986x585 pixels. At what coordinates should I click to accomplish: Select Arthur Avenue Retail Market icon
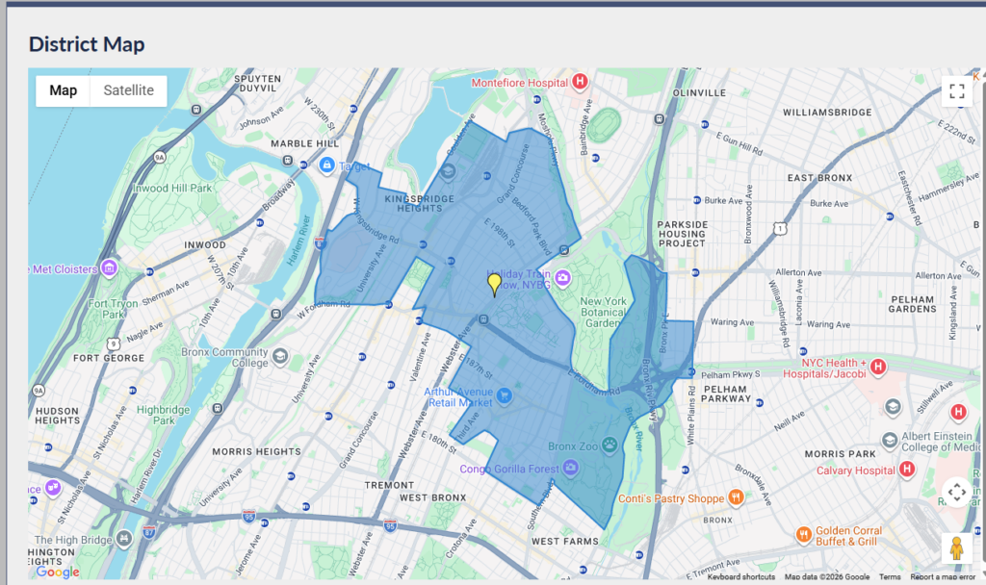[502, 395]
